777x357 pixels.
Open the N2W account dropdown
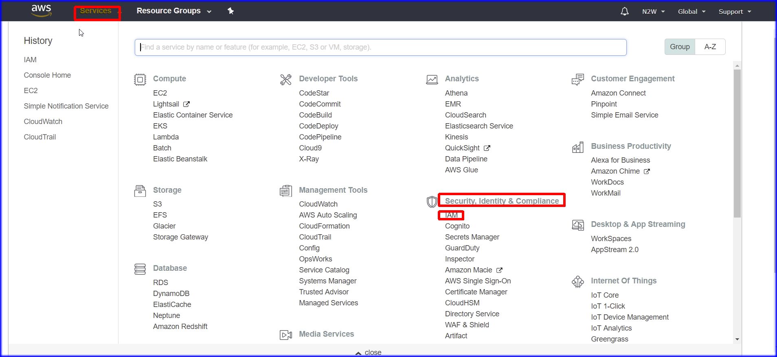point(653,11)
